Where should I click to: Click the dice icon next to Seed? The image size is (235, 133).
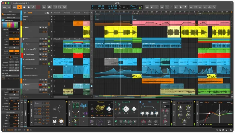[10, 57]
